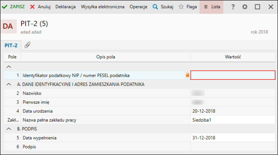
Task: Open the Deklaracja menu
Action: coord(65,7)
